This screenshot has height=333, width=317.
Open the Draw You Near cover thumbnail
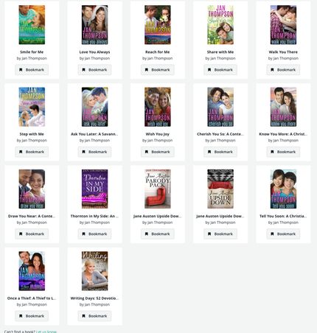32,189
